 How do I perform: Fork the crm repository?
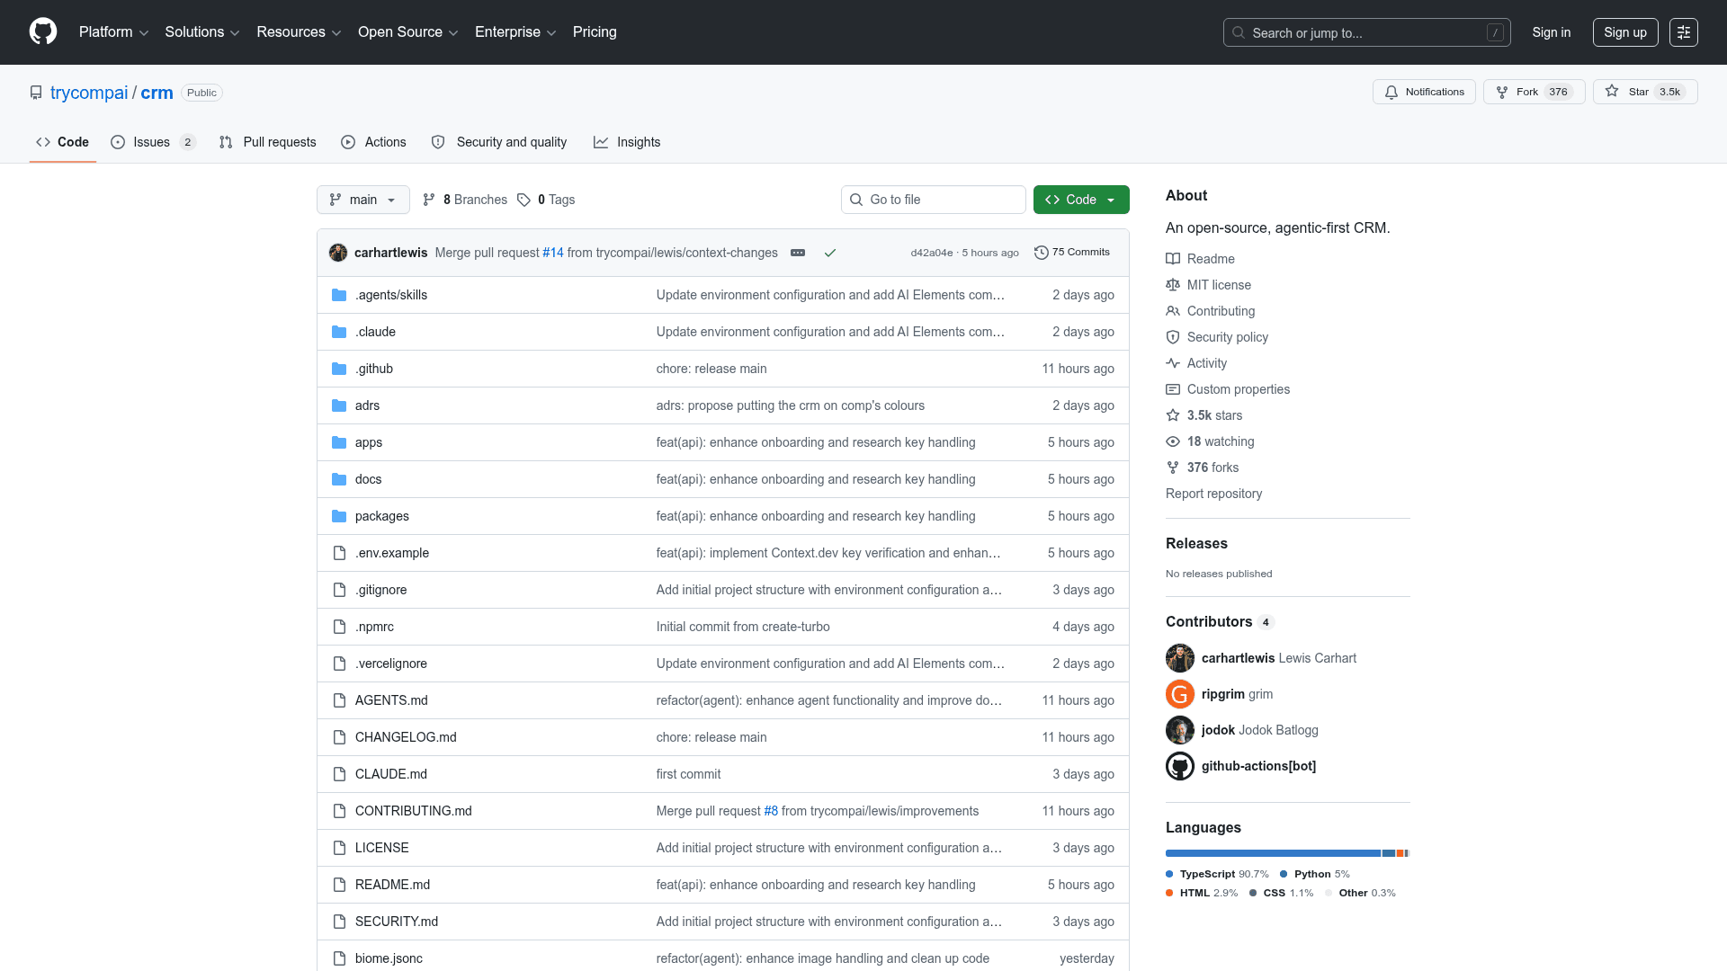tap(1535, 92)
